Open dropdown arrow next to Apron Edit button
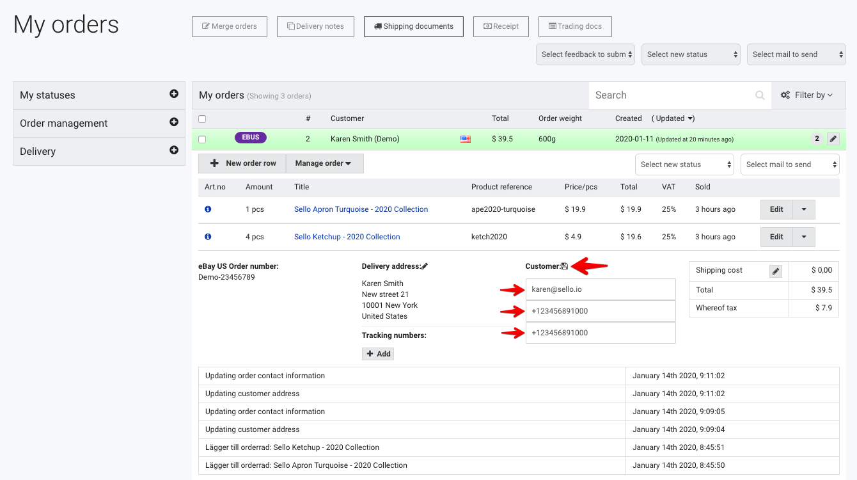This screenshot has width=857, height=480. (x=804, y=209)
